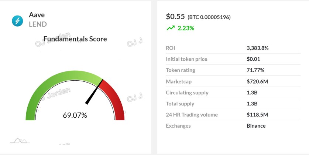This screenshot has width=309, height=155.
Task: Select the ROI row value 3,383.8%
Action: [258, 48]
